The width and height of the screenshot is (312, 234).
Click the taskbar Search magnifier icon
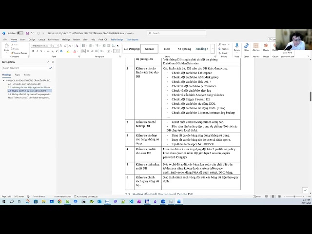(x=12, y=201)
